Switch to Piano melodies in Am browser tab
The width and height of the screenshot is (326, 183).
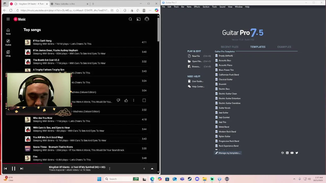(69, 4)
